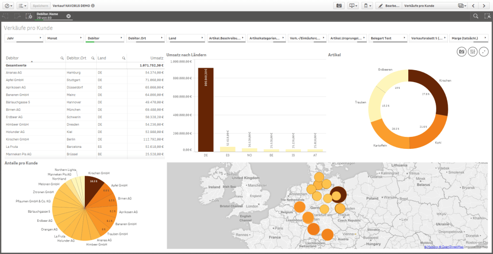Remove the Debitor.Name selection

tap(68, 16)
